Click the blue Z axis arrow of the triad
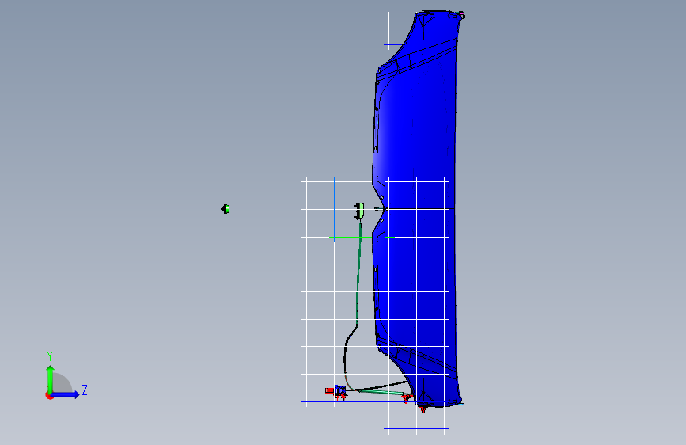This screenshot has height=445, width=686. 66,394
